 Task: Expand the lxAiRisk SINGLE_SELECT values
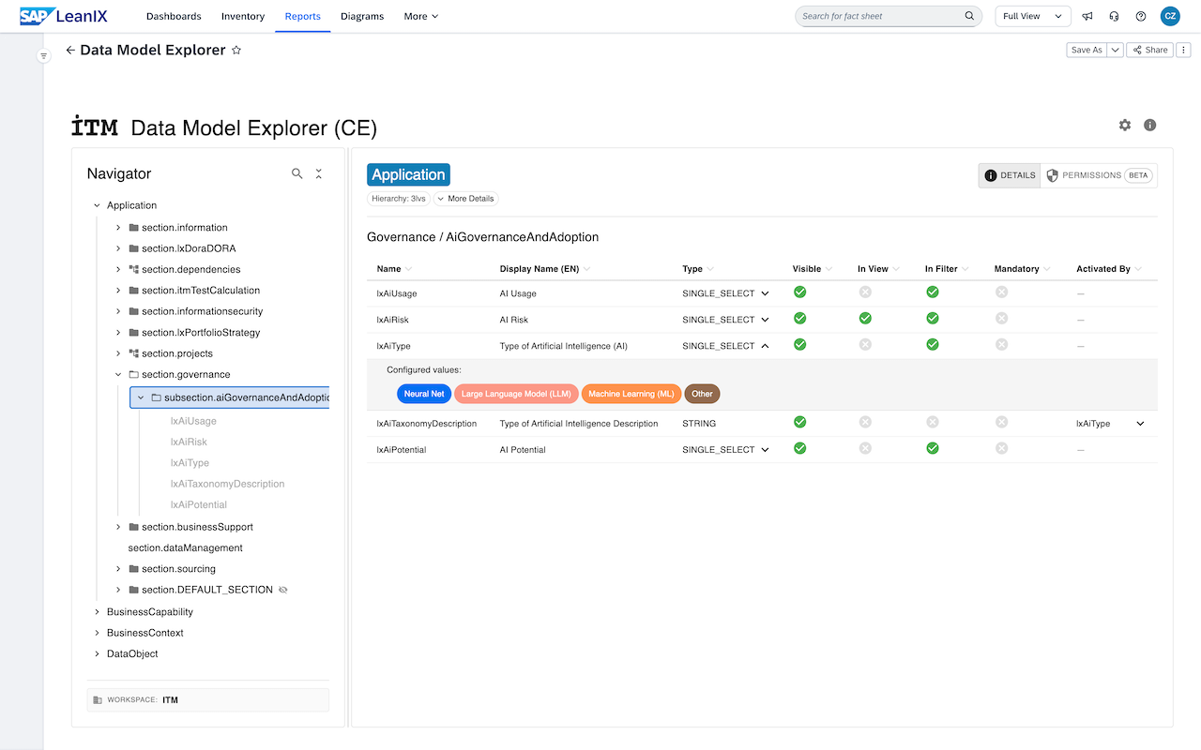(765, 320)
